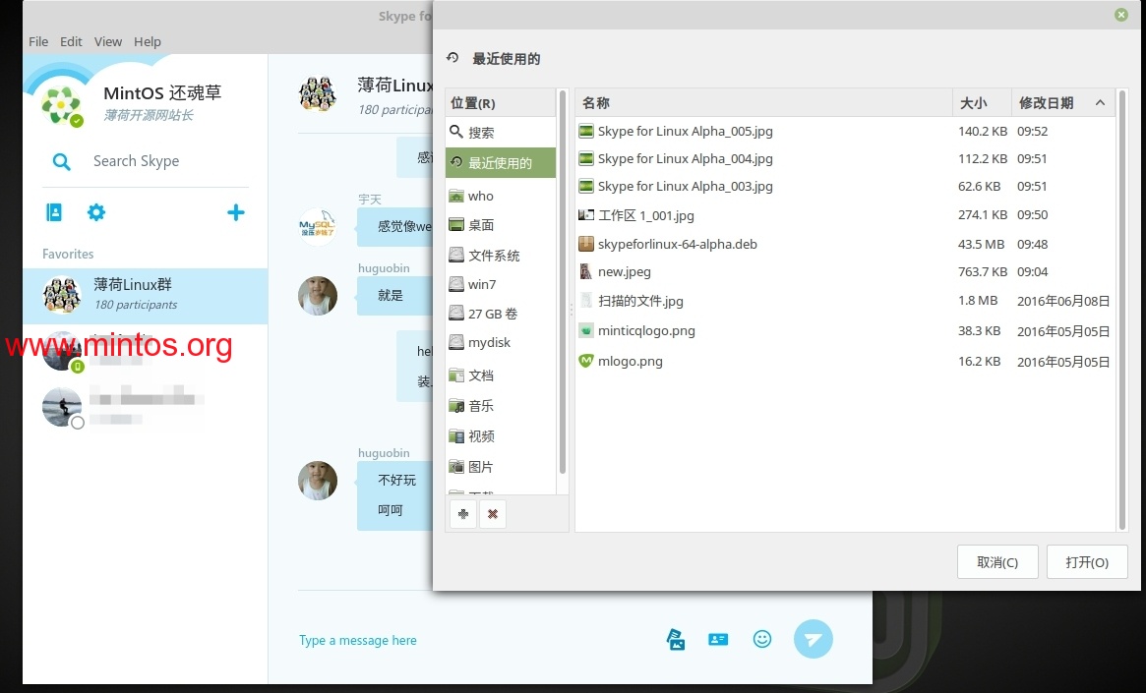Click the Search Skype magnifier icon
The height and width of the screenshot is (693, 1146).
tap(62, 161)
